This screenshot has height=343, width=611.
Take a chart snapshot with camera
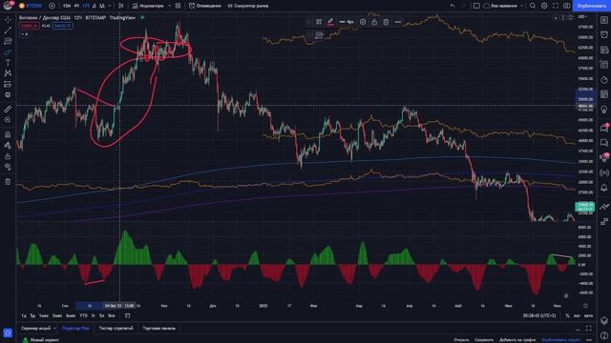pos(566,6)
